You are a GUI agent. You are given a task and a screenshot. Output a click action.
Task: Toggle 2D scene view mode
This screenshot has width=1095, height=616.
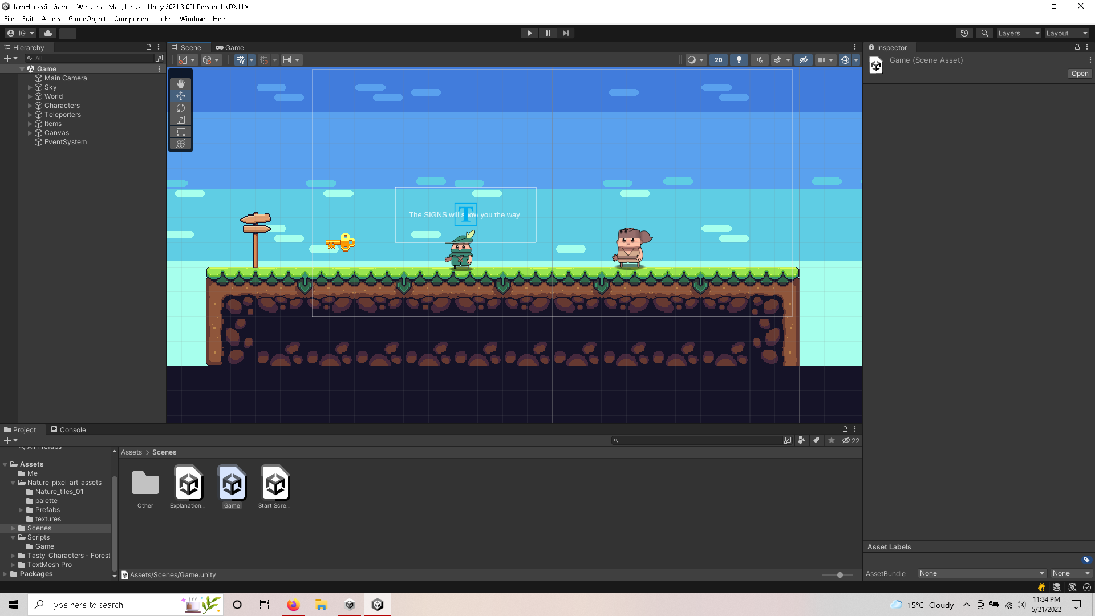click(718, 60)
